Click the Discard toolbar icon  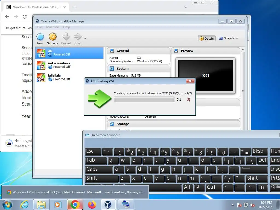pos(66,39)
